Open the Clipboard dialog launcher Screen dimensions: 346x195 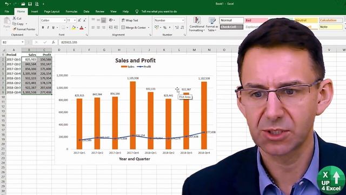pyautogui.click(x=36, y=35)
